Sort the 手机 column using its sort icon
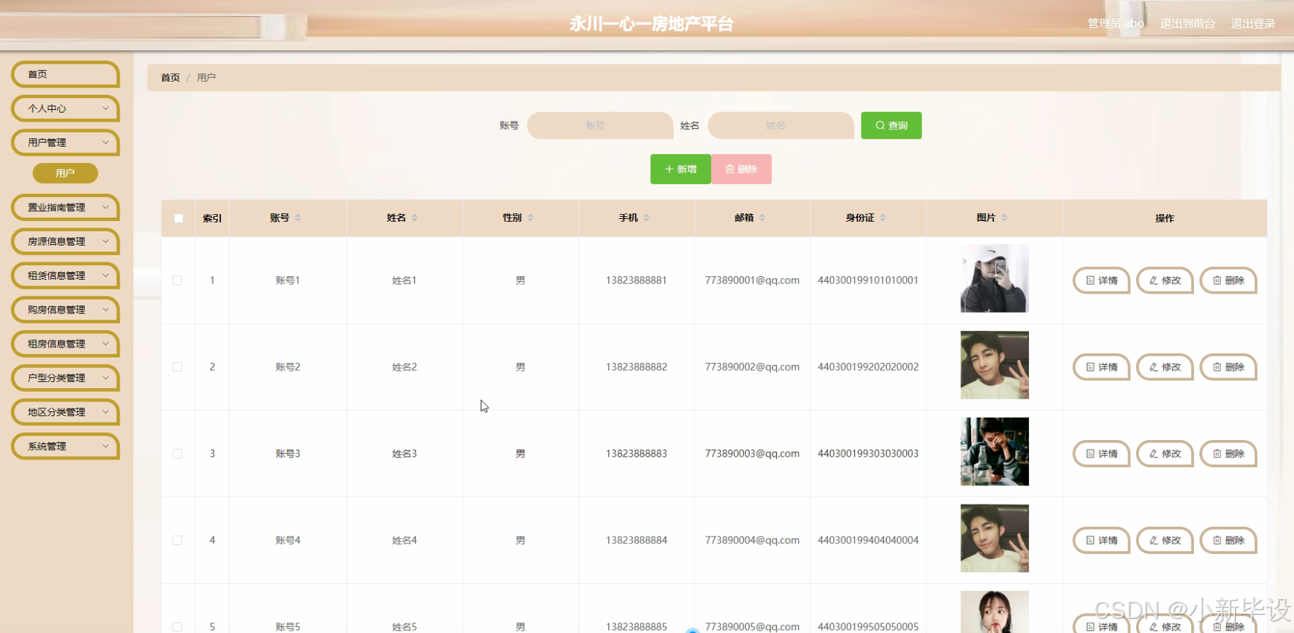The height and width of the screenshot is (633, 1294). coord(647,218)
